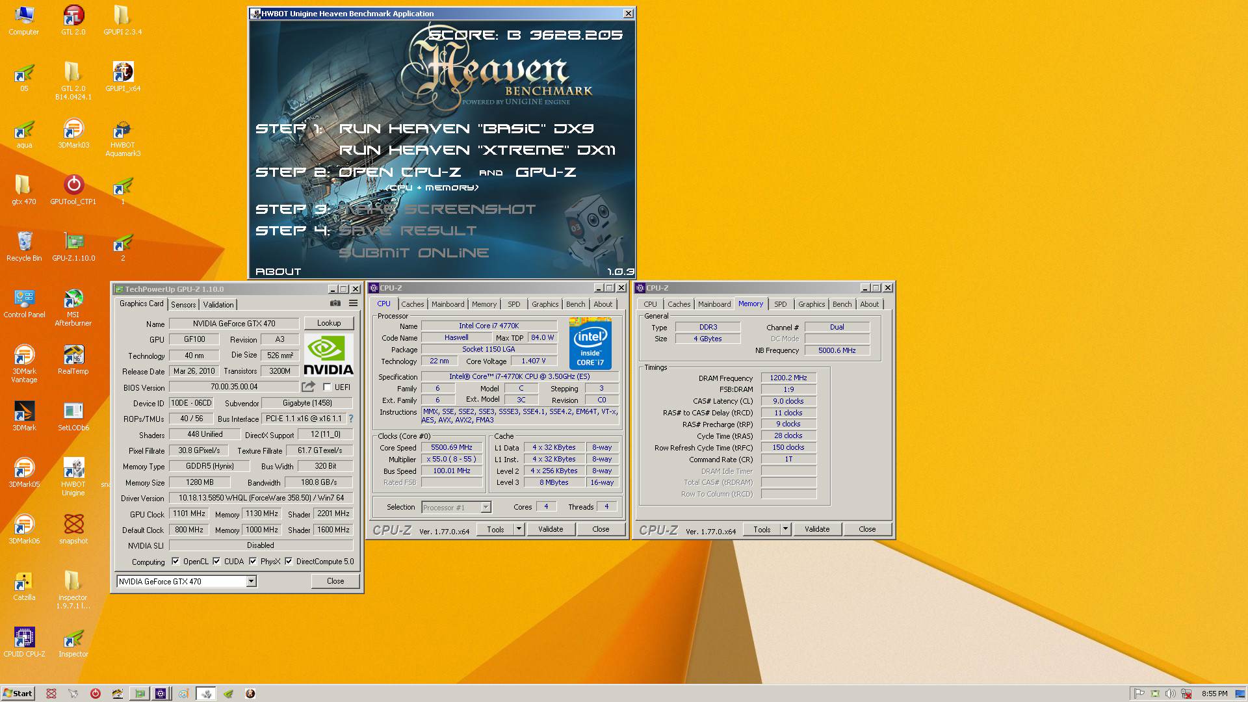Switch to Sensors tab in GPU-Z
Image resolution: width=1248 pixels, height=702 pixels.
[x=183, y=305]
